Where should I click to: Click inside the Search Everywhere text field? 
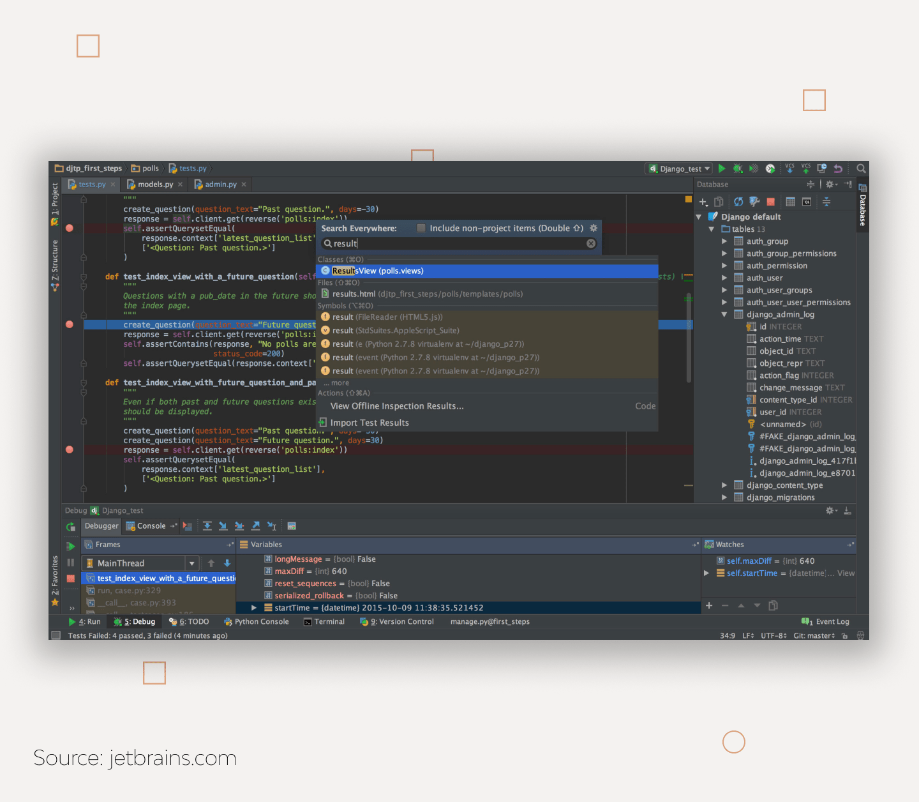[459, 243]
